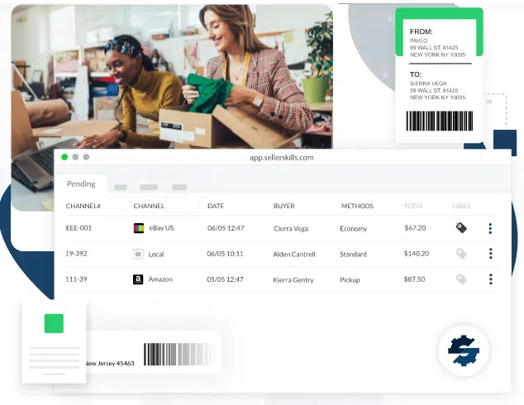Click the eBay US channel icon
This screenshot has height=405, width=524.
click(139, 228)
